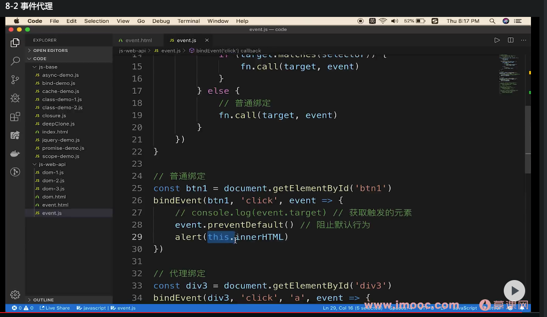The image size is (547, 317).
Task: Collapse the CODE section
Action: point(40,58)
